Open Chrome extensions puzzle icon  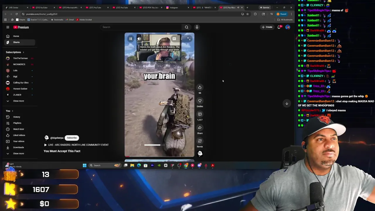(255, 14)
